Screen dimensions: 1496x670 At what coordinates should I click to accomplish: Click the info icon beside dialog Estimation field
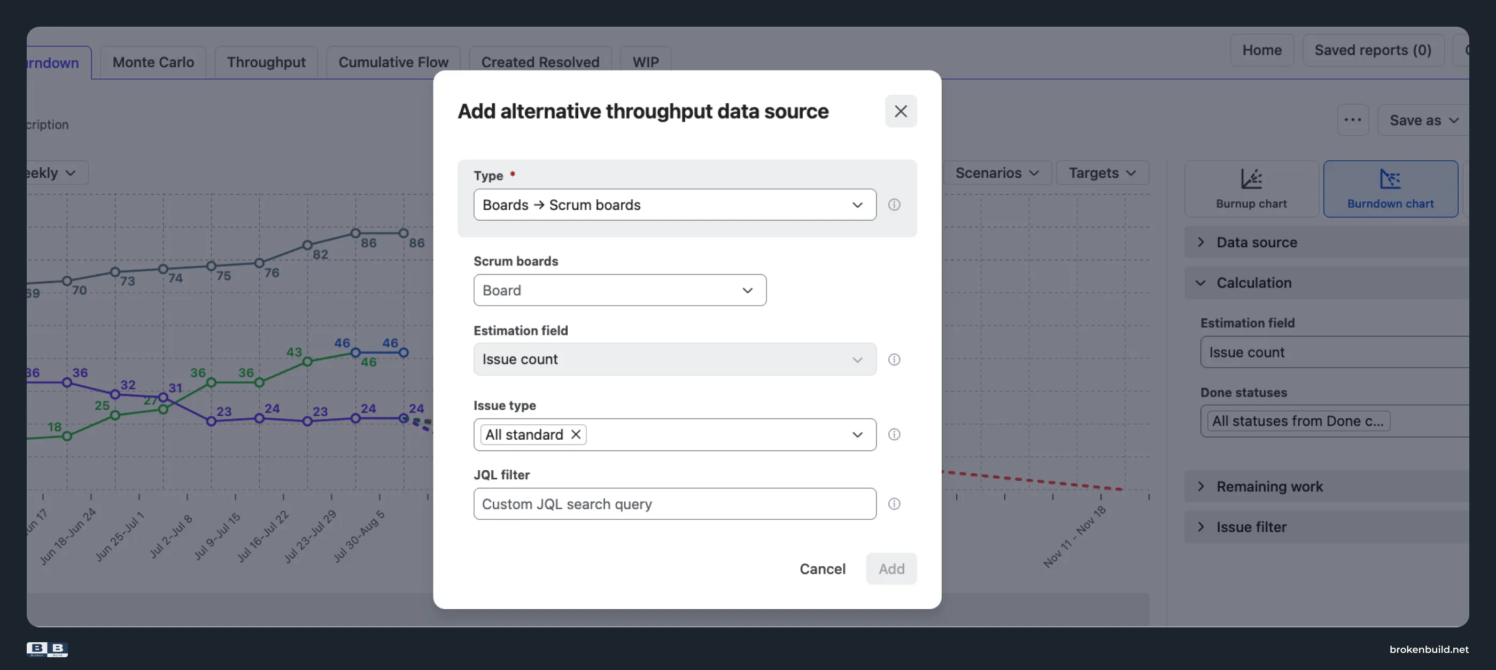(894, 360)
